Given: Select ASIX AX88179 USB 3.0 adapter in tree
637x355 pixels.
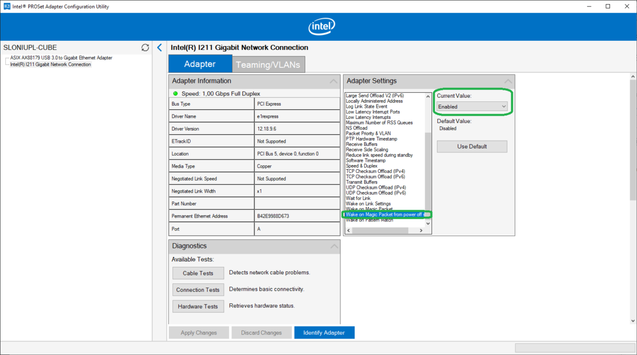Looking at the screenshot, I should point(61,58).
